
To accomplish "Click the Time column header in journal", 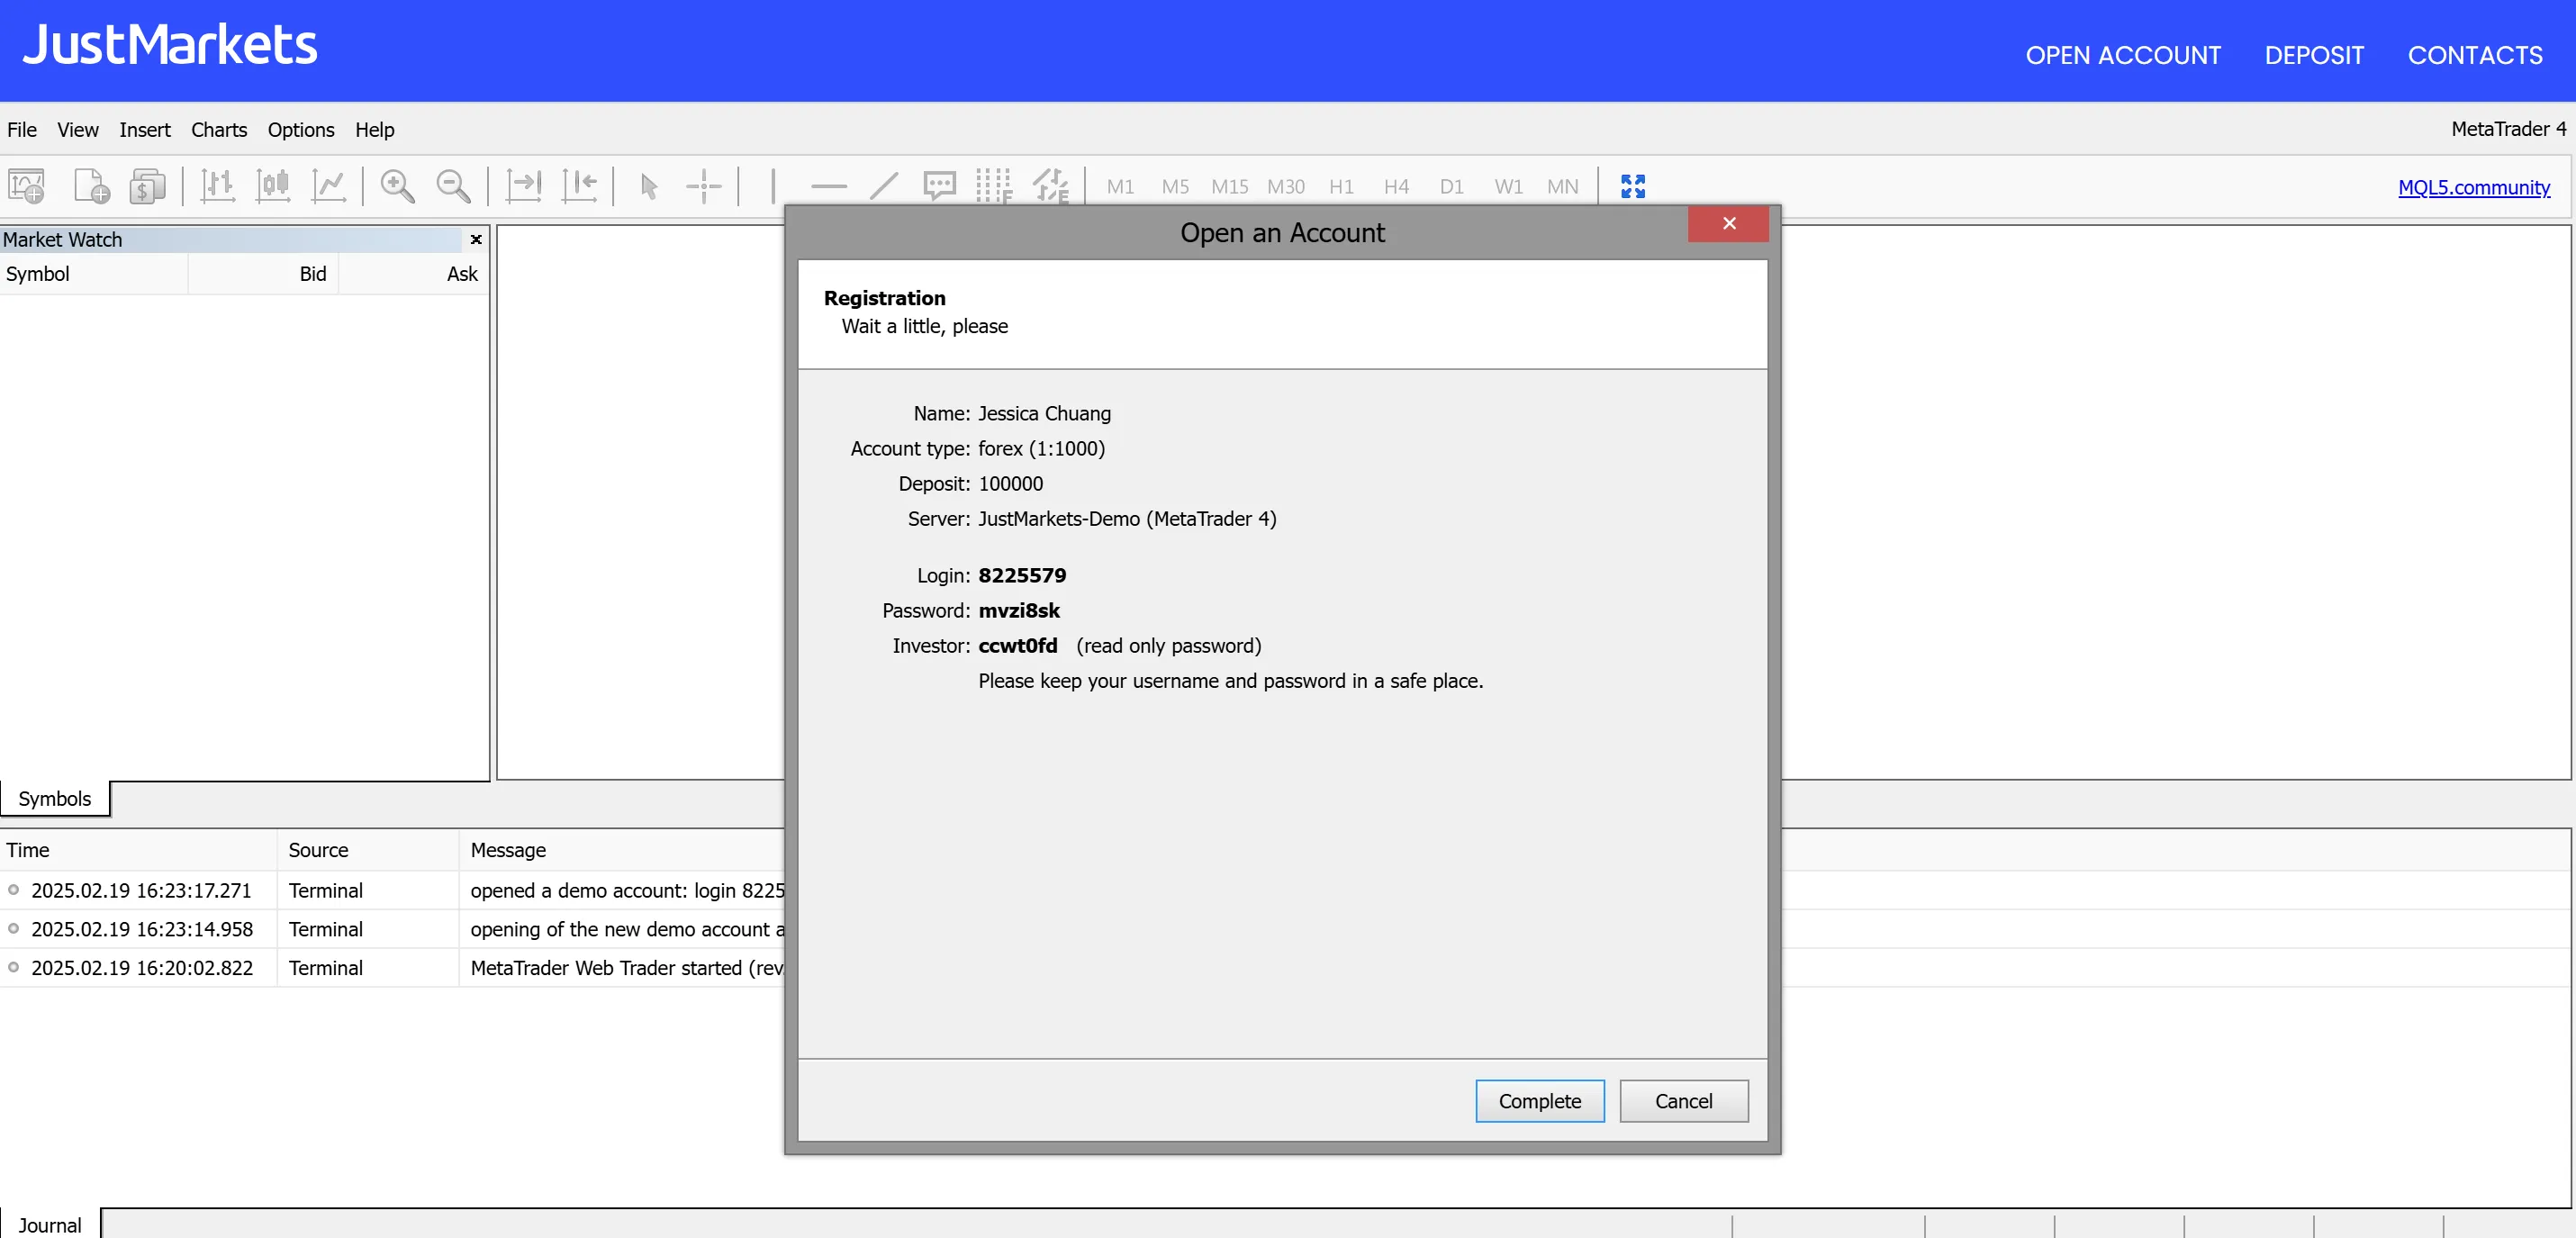I will coord(138,849).
